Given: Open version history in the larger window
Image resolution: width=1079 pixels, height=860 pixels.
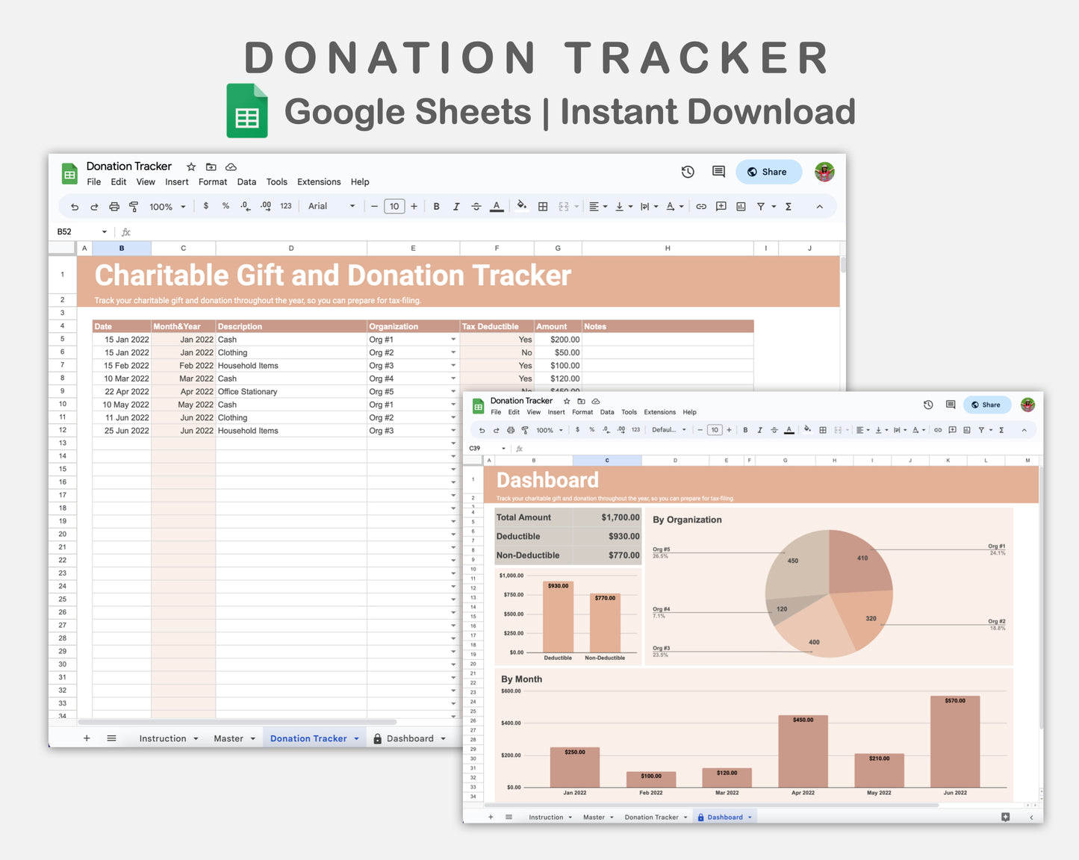Looking at the screenshot, I should point(688,172).
